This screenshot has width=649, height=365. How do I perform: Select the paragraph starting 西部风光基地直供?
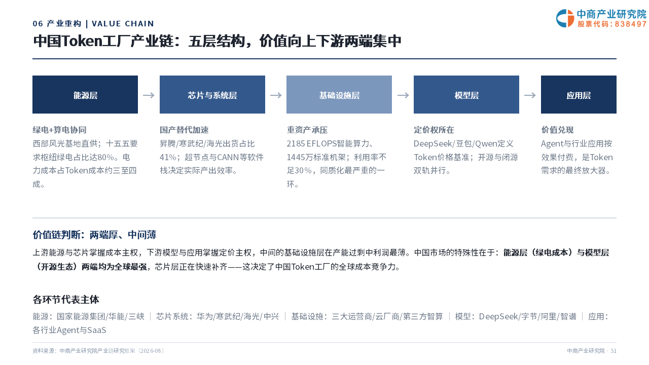[x=85, y=164]
